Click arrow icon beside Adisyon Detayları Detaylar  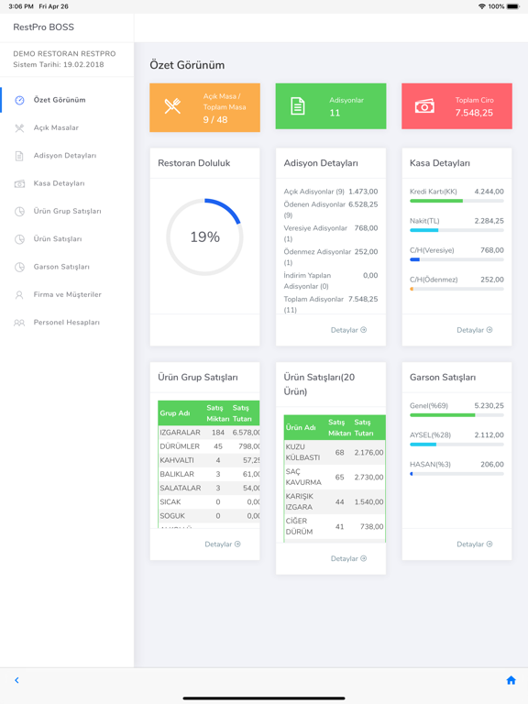pyautogui.click(x=364, y=330)
